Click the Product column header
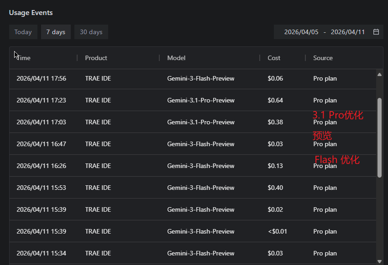The image size is (388, 265). coord(96,58)
